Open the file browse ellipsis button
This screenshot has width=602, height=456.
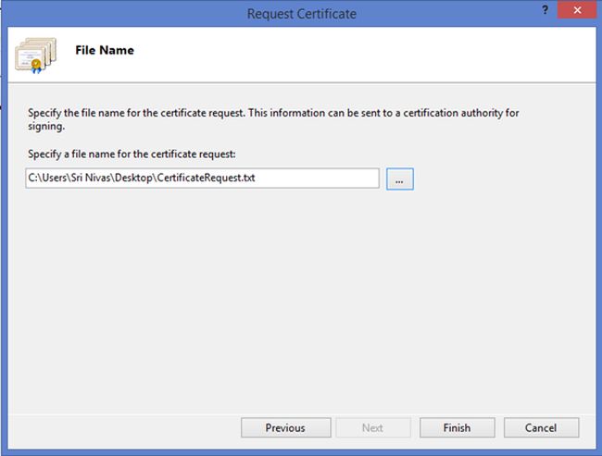tap(399, 179)
